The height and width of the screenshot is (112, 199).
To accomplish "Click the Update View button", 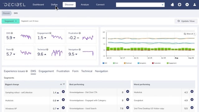I will (186, 21).
